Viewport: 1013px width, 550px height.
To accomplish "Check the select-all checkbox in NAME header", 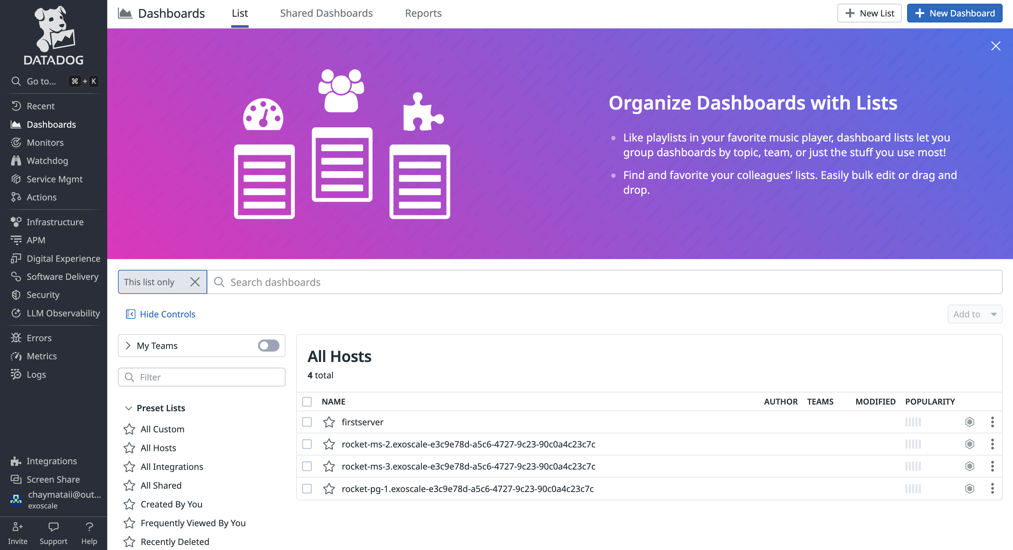I will (307, 401).
